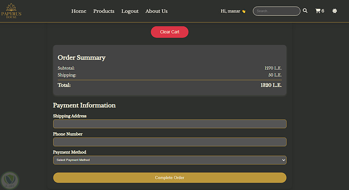Click the Phone Number field

tap(170, 142)
